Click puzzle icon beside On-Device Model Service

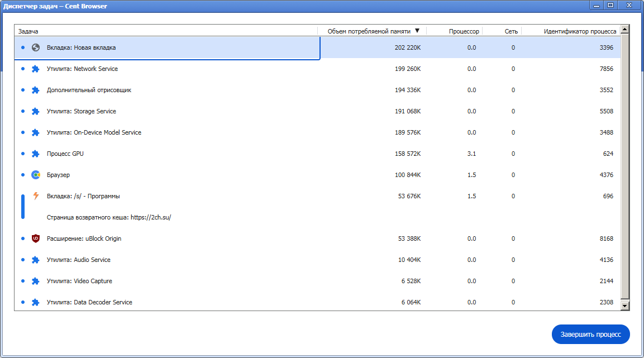[36, 132]
